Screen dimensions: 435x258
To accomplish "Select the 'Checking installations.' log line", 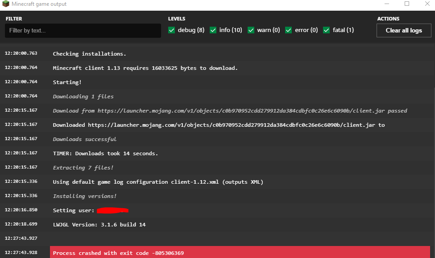I will point(89,54).
